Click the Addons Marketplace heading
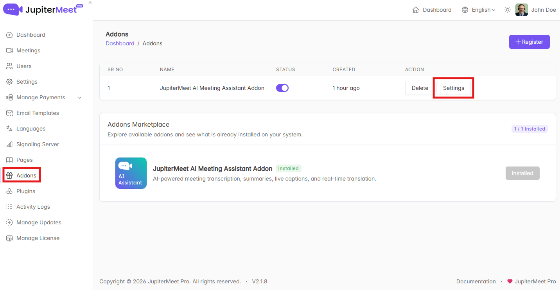The height and width of the screenshot is (290, 560). point(138,125)
